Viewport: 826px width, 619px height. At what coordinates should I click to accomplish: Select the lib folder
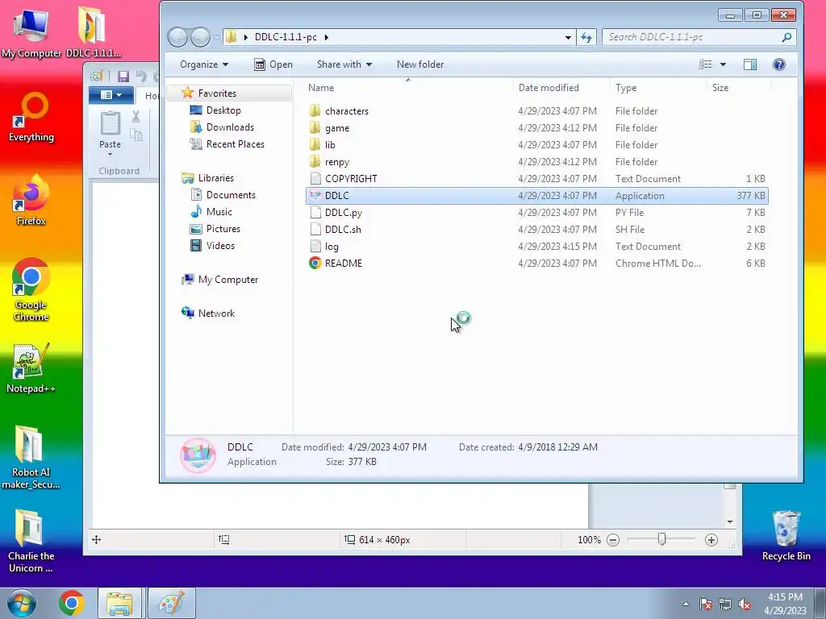[x=536, y=145]
